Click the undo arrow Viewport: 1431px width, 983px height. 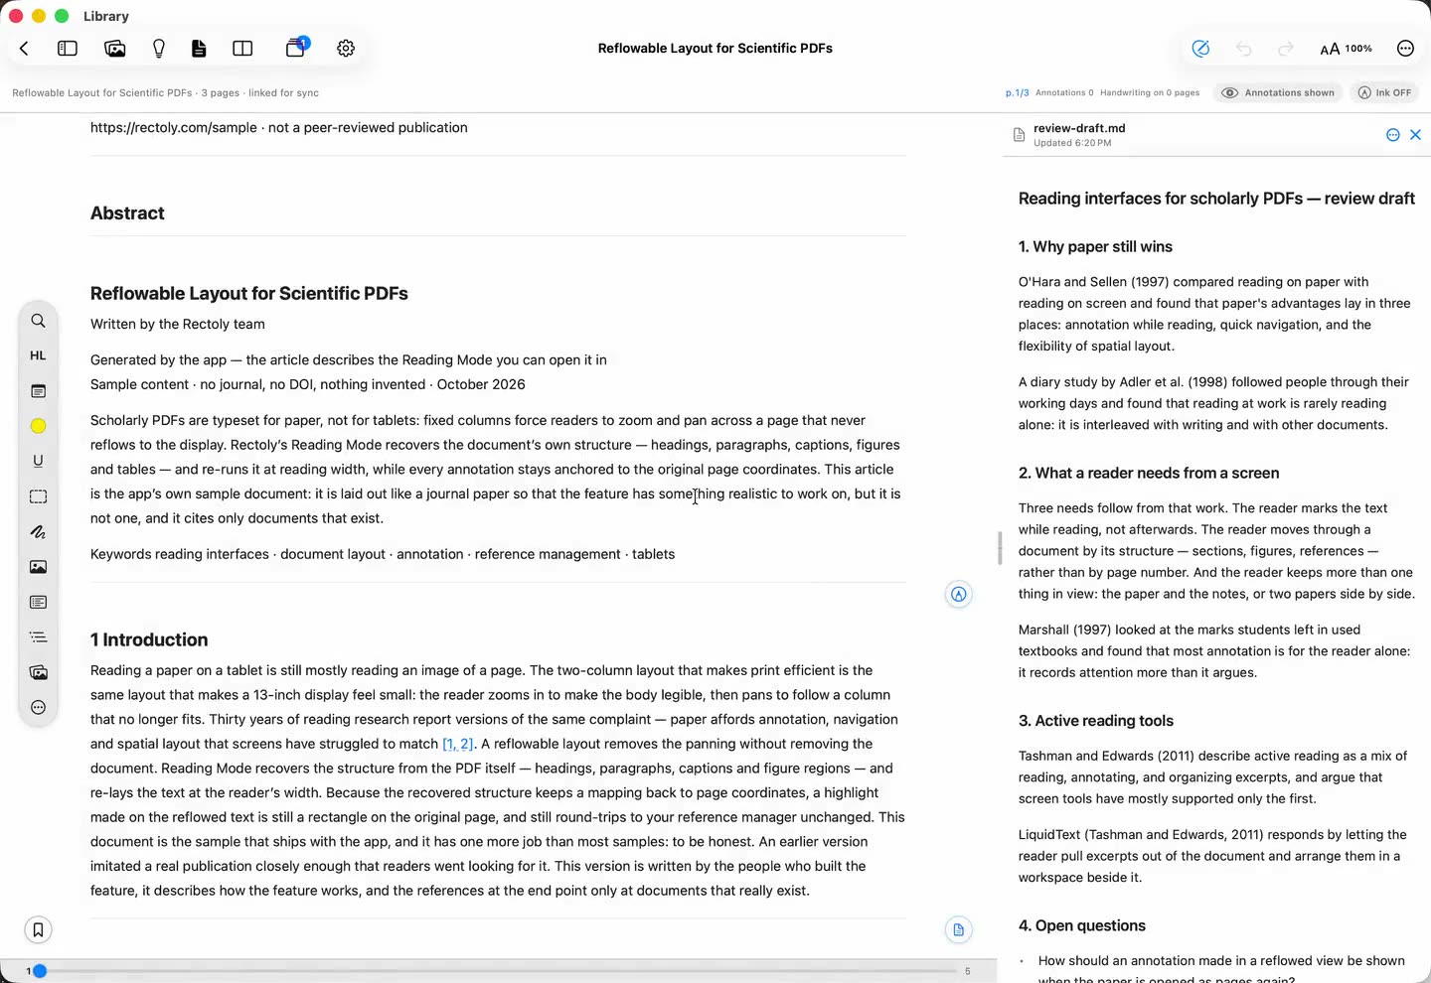point(1243,48)
